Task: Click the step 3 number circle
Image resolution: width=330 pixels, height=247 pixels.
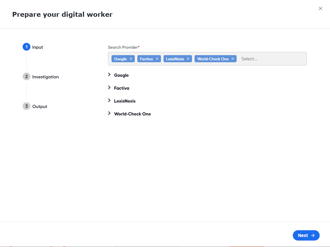Action: [x=27, y=106]
